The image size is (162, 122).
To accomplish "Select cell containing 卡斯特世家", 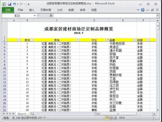I will (117, 43).
